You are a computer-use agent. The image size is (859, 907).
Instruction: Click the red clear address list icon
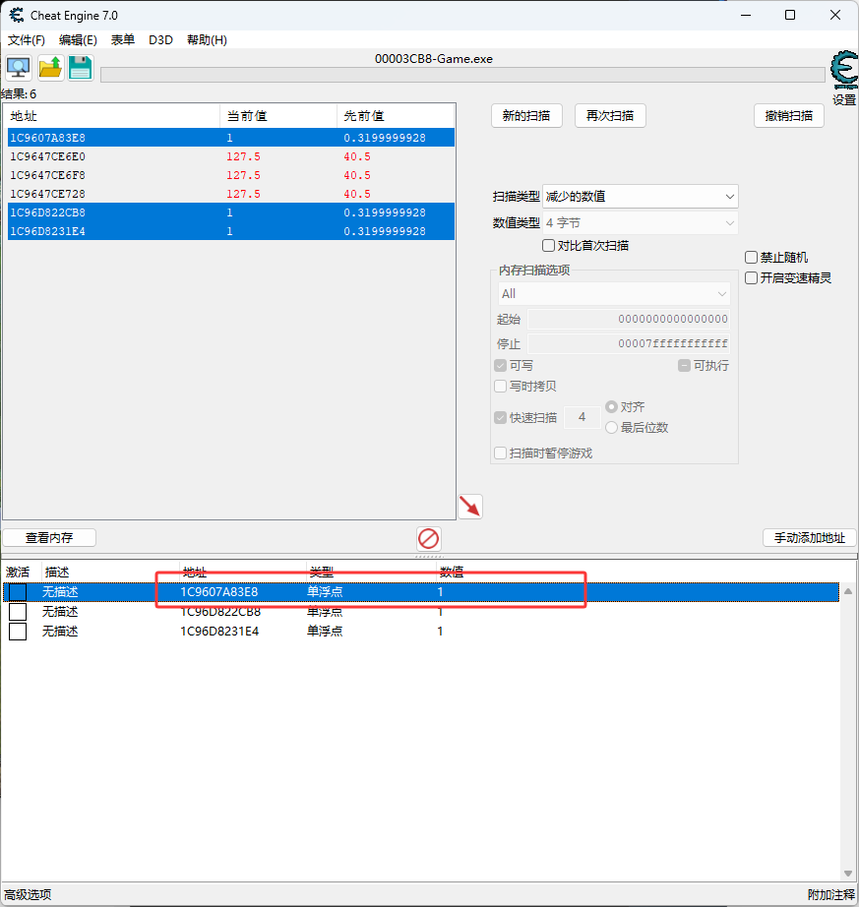coord(429,538)
